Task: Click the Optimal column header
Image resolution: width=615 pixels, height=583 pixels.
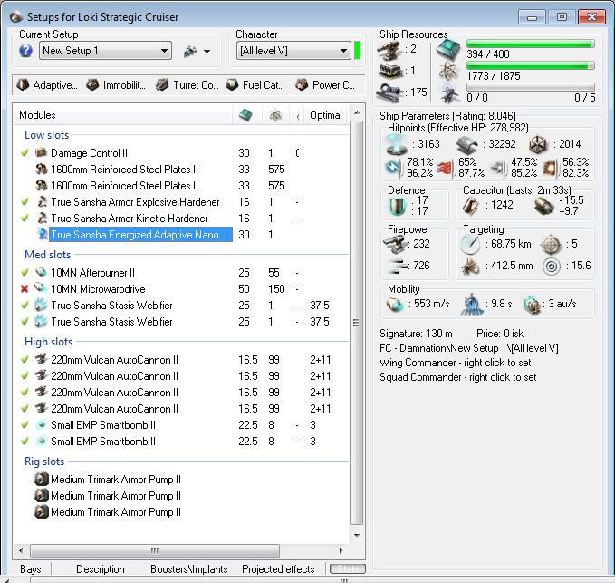Action: click(325, 115)
